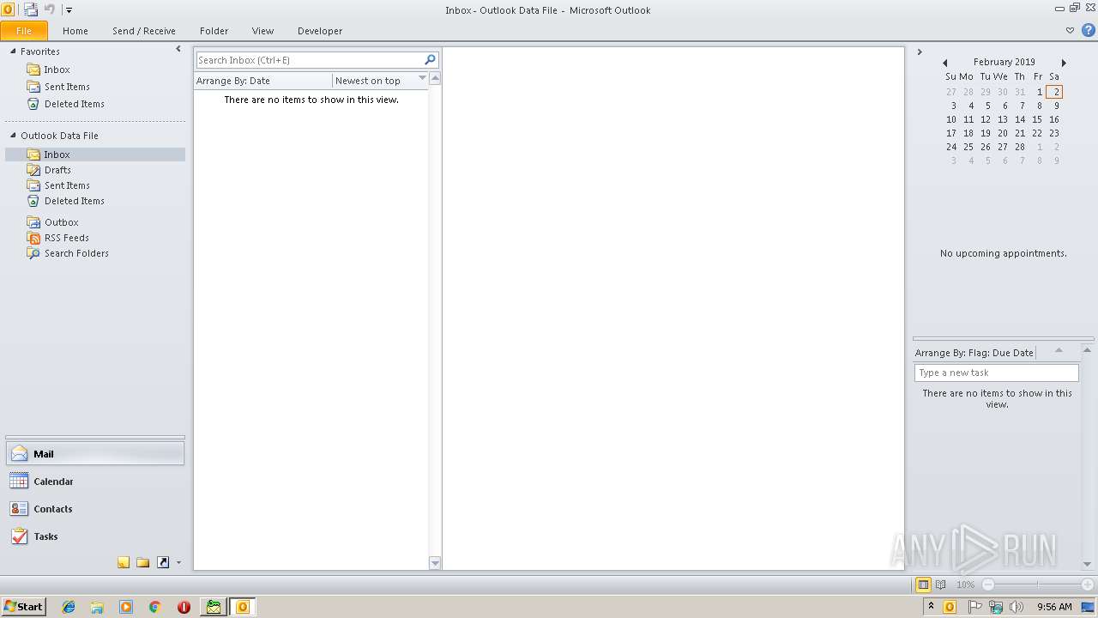1098x618 pixels.
Task: Open the File tab
Action: 24,31
